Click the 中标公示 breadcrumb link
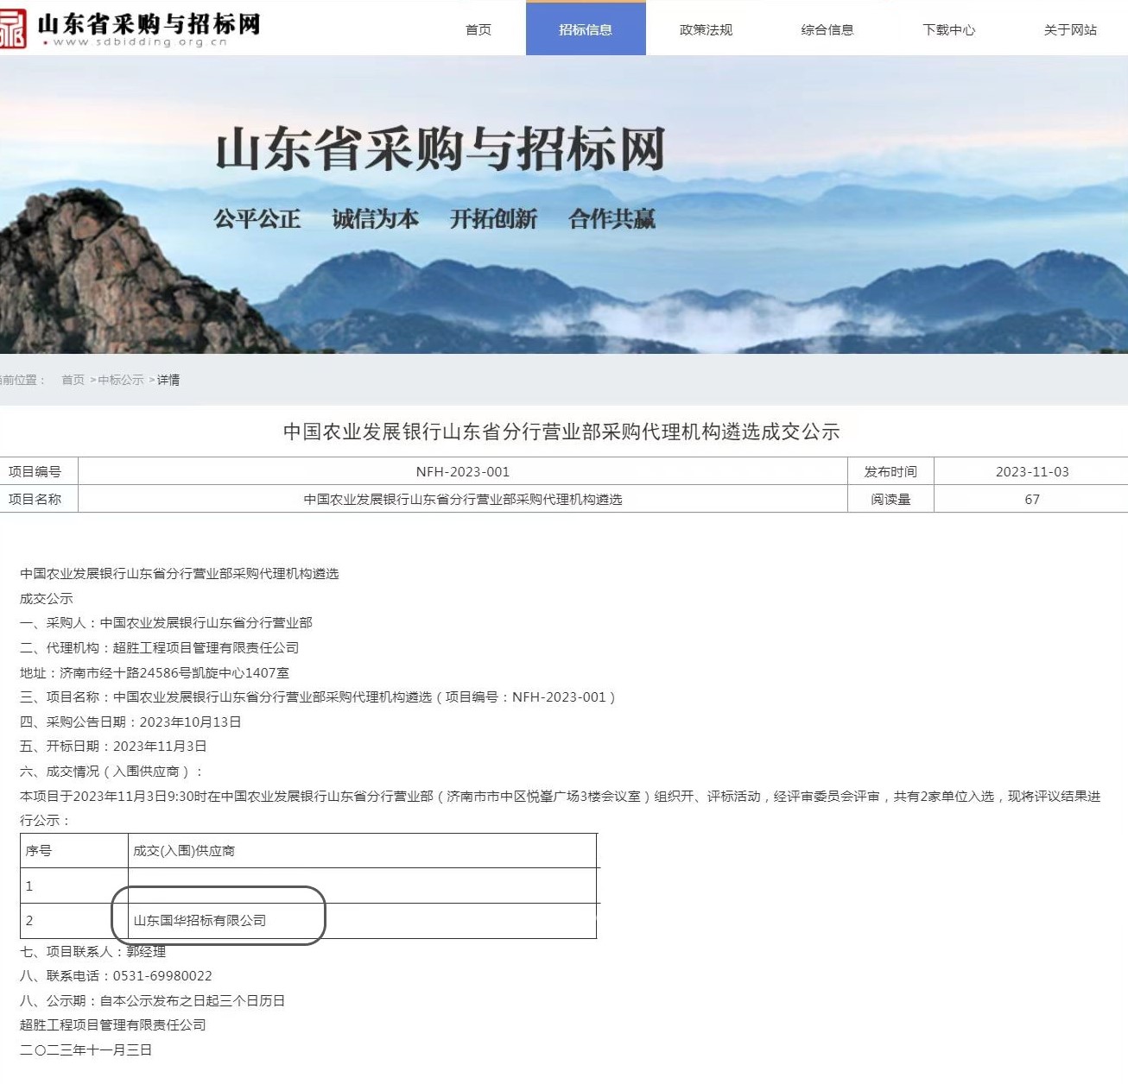This screenshot has height=1084, width=1128. click(x=121, y=380)
